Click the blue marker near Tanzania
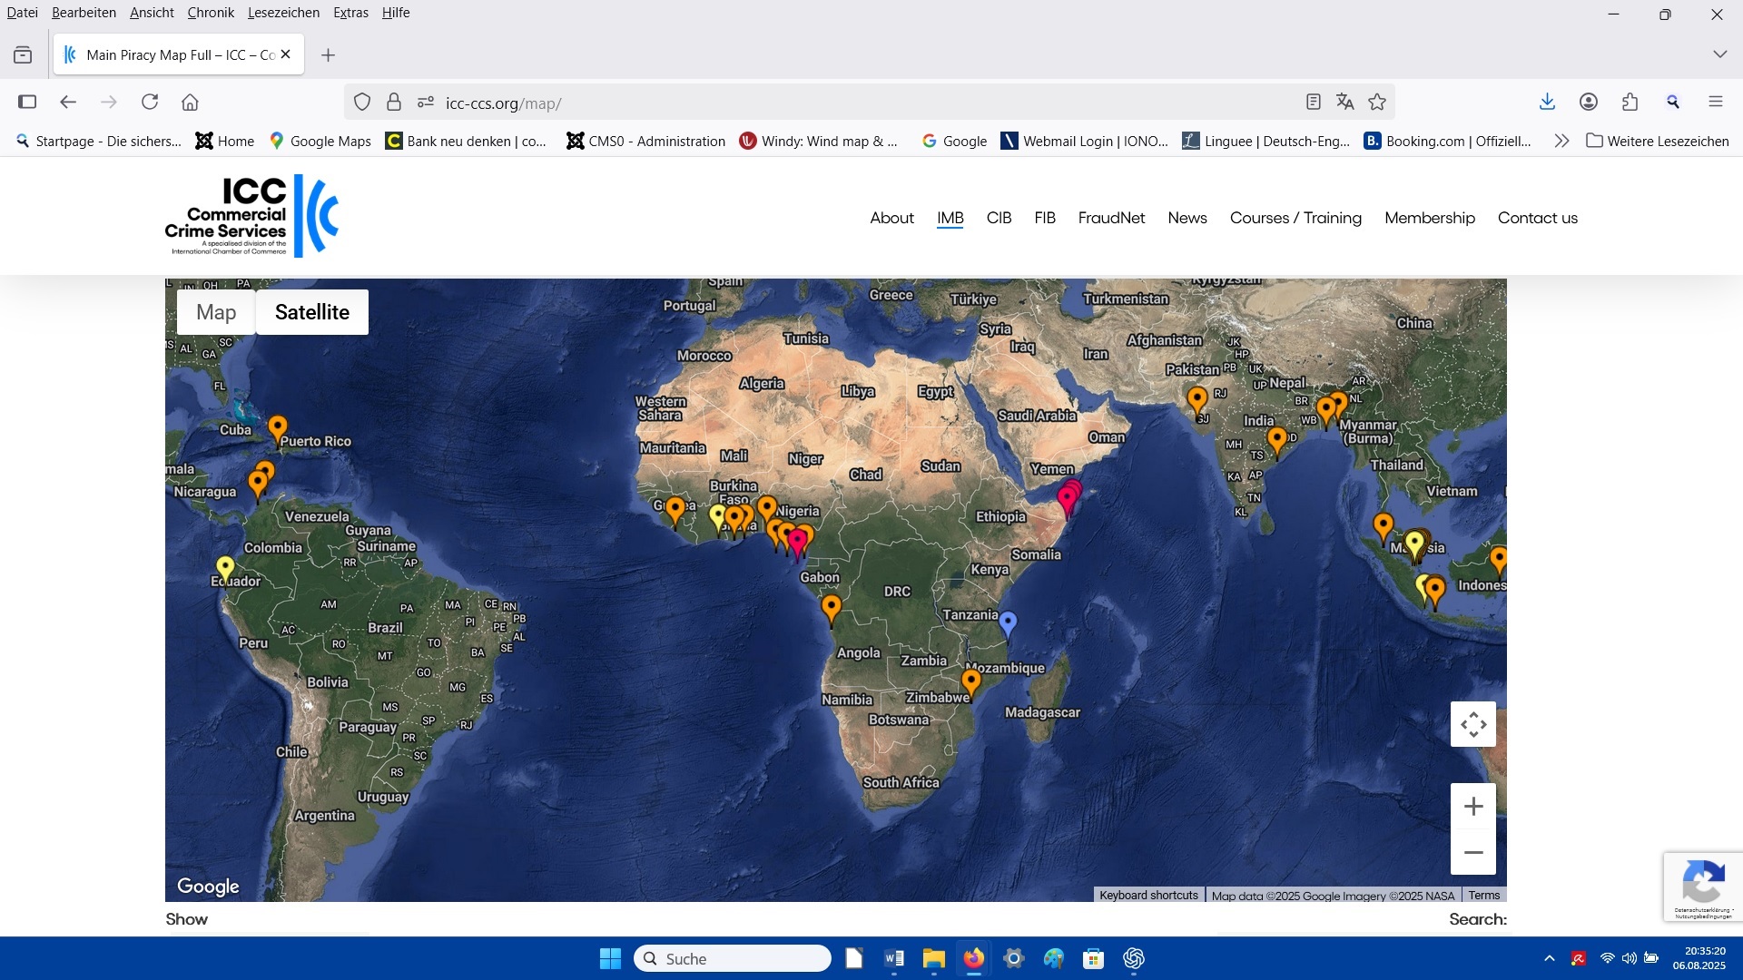This screenshot has height=980, width=1743. coord(1007,622)
